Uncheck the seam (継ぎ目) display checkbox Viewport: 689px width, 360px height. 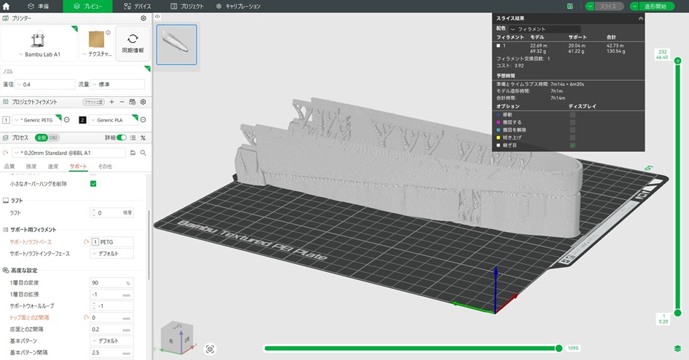pyautogui.click(x=572, y=145)
